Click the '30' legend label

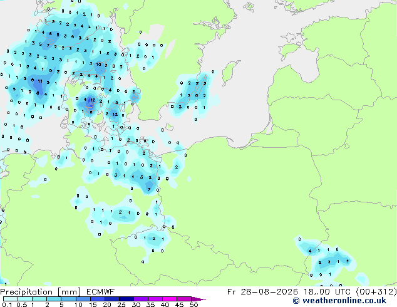(x=136, y=304)
